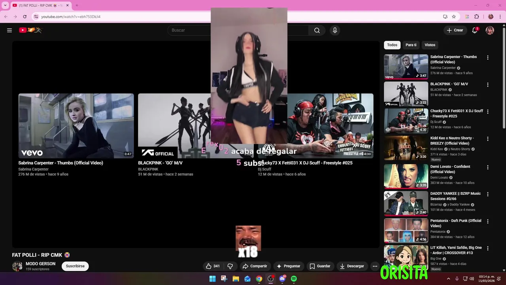
Task: Open options menu for Demi Lovato Confident
Action: [x=487, y=167]
